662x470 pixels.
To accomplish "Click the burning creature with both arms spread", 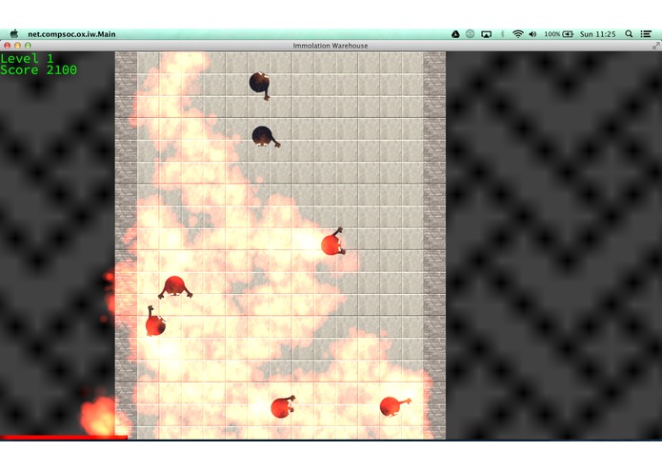I will (x=175, y=287).
